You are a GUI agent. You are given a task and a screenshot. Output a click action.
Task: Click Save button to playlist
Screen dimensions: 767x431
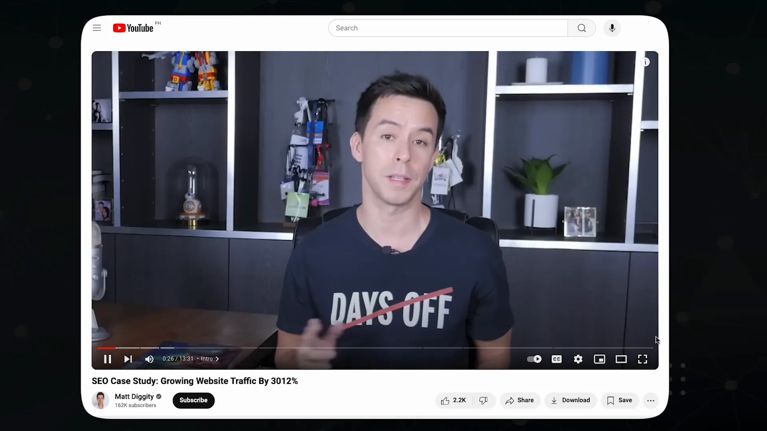(620, 400)
